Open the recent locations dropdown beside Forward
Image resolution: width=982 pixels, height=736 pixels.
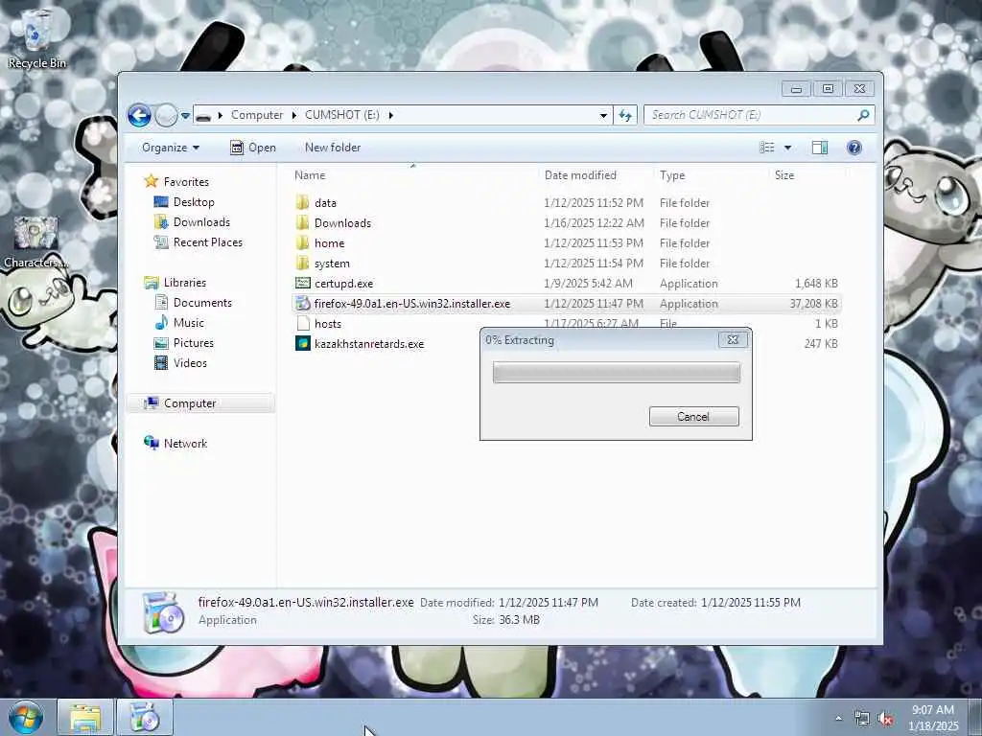(185, 116)
